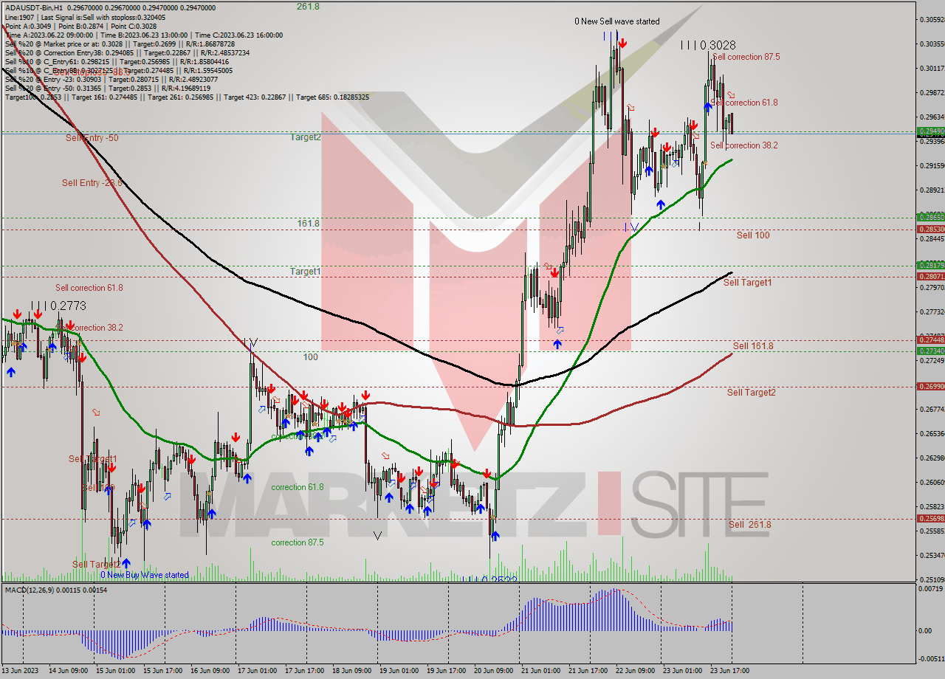
Task: Click '20 Jun 09:00' on time axis
Action: [495, 671]
